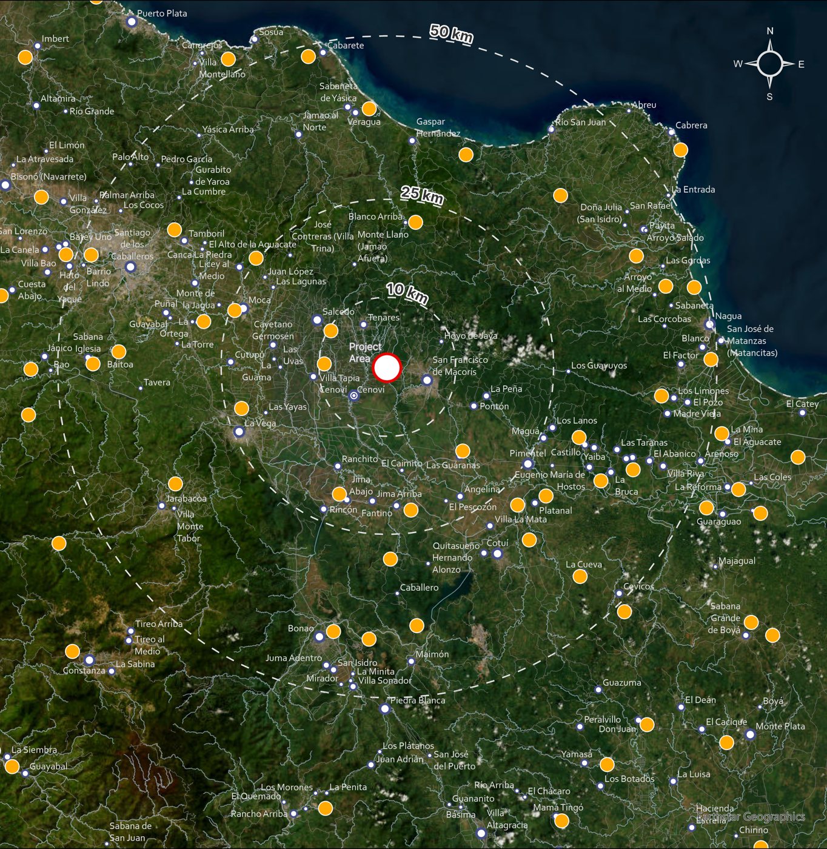Select the orange dot beside Villa Tapia
The image size is (827, 849).
point(324,364)
